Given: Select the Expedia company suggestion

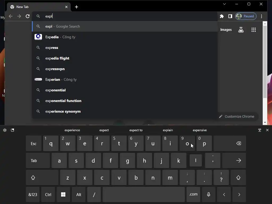Looking at the screenshot, I should [x=125, y=37].
